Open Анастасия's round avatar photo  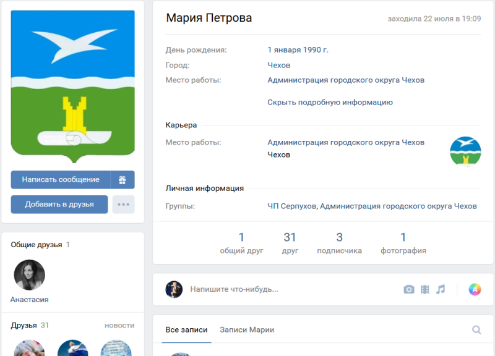coord(29,275)
